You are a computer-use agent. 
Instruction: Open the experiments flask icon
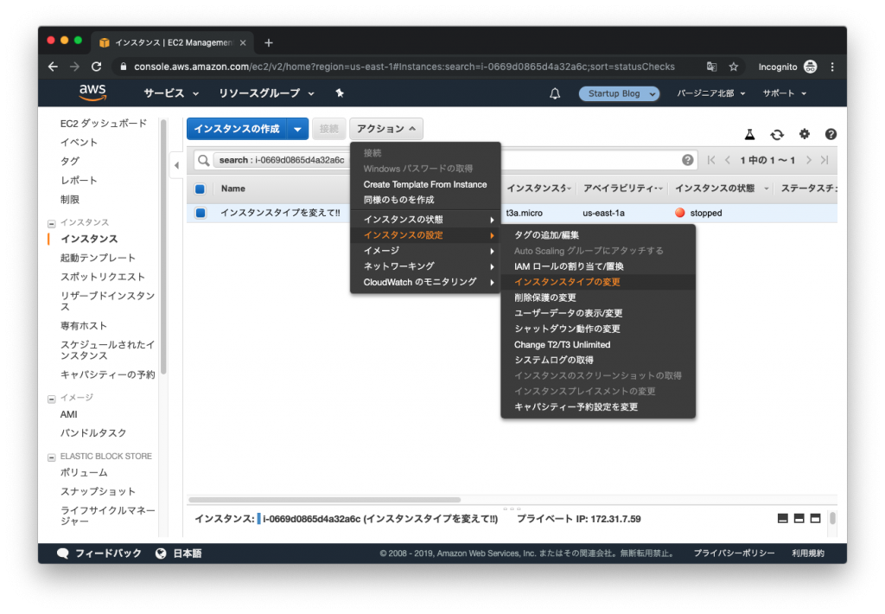pos(749,134)
